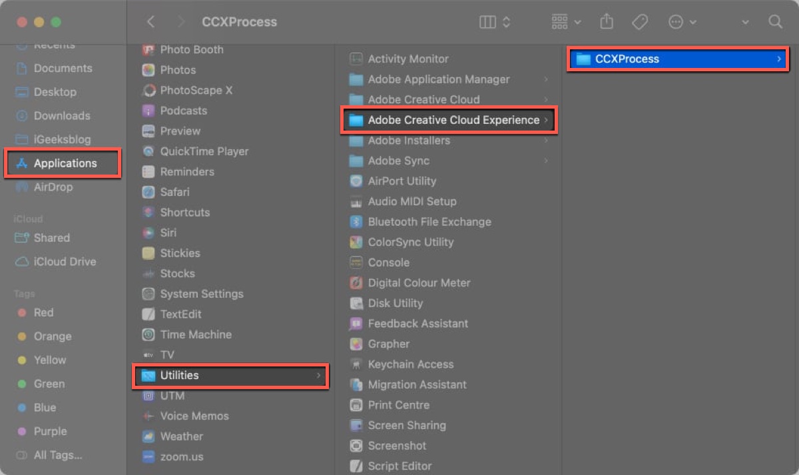
Task: Select the Stickies app icon
Action: (148, 253)
